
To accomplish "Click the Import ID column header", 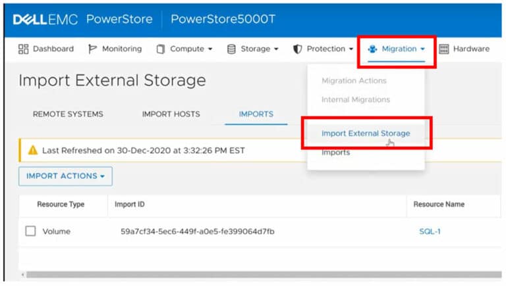I will coord(129,204).
